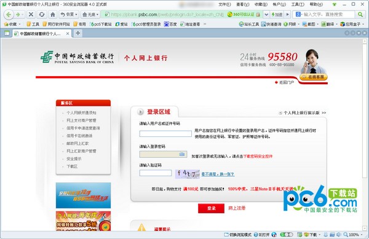The image size is (369, 239).
Task: Click the 恢复 restore button
Action: click(69, 15)
